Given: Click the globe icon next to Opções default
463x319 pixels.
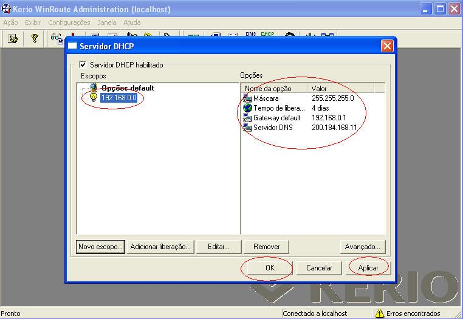Looking at the screenshot, I should click(94, 87).
